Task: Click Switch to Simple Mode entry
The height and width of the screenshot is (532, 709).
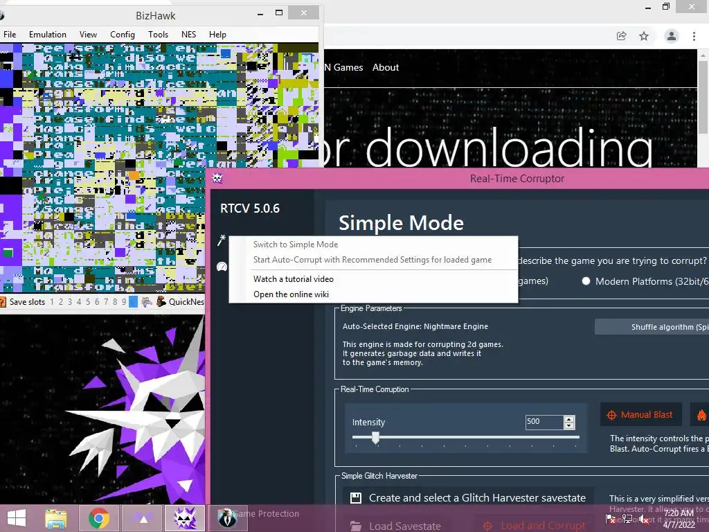Action: pos(373,245)
